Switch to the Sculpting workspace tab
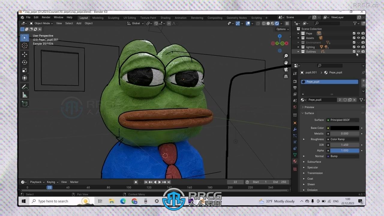Image resolution: width=384 pixels, height=216 pixels. (x=113, y=18)
